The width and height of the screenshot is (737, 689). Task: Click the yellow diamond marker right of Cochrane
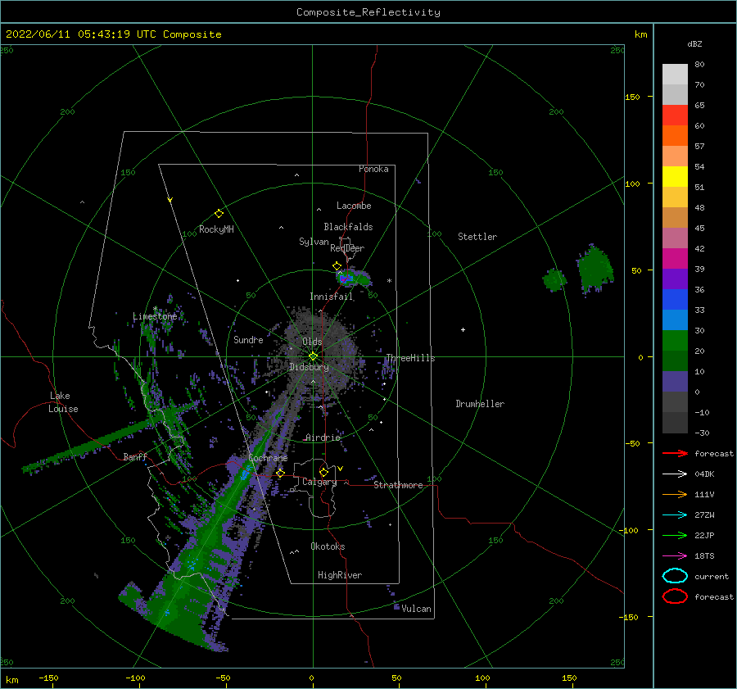(x=281, y=473)
